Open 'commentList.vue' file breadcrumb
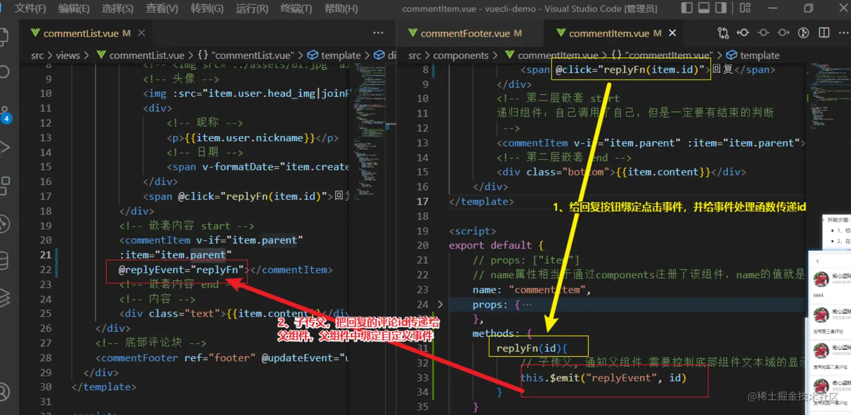This screenshot has height=415, width=851. (x=141, y=55)
